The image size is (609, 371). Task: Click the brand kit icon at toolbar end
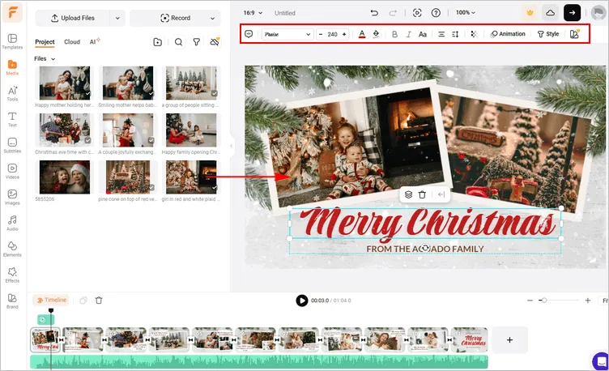click(574, 34)
